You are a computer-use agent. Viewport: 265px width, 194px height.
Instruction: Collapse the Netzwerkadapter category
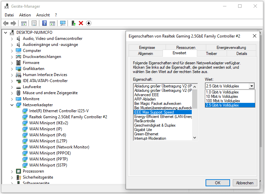tap(12, 105)
